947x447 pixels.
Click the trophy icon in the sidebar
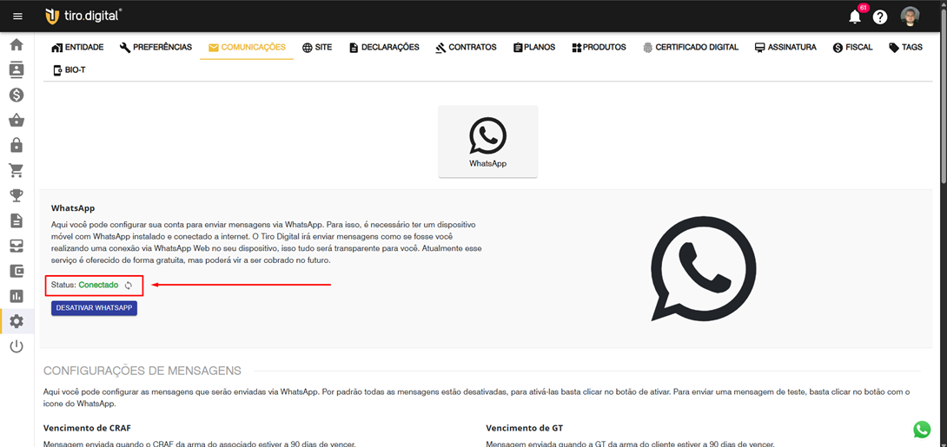click(x=17, y=196)
